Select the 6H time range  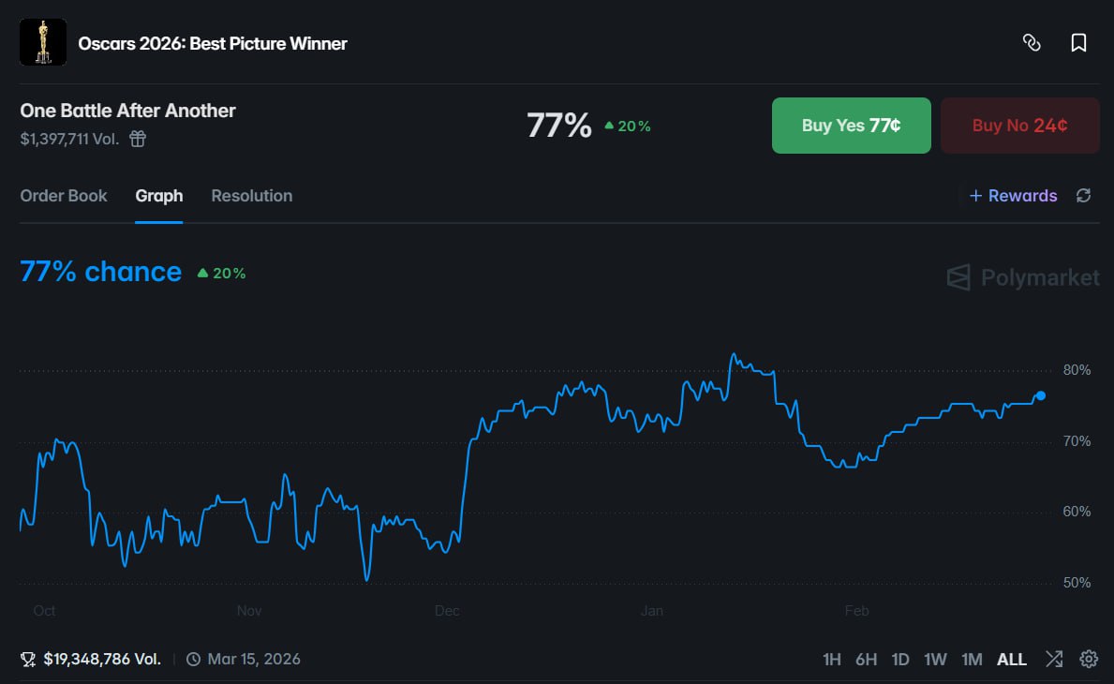pyautogui.click(x=866, y=660)
